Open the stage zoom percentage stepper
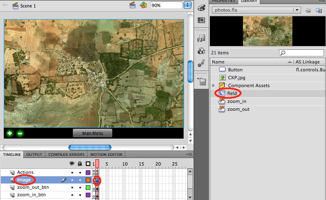Image resolution: width=326 pixels, height=200 pixels. click(187, 5)
